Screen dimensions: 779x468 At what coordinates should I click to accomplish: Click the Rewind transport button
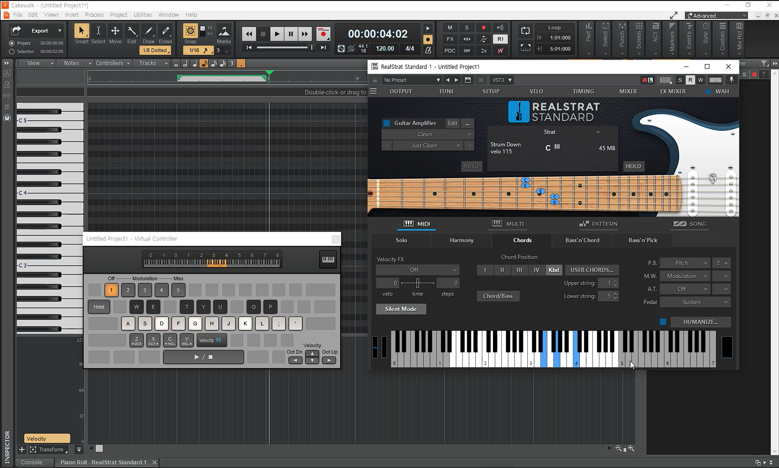[249, 34]
